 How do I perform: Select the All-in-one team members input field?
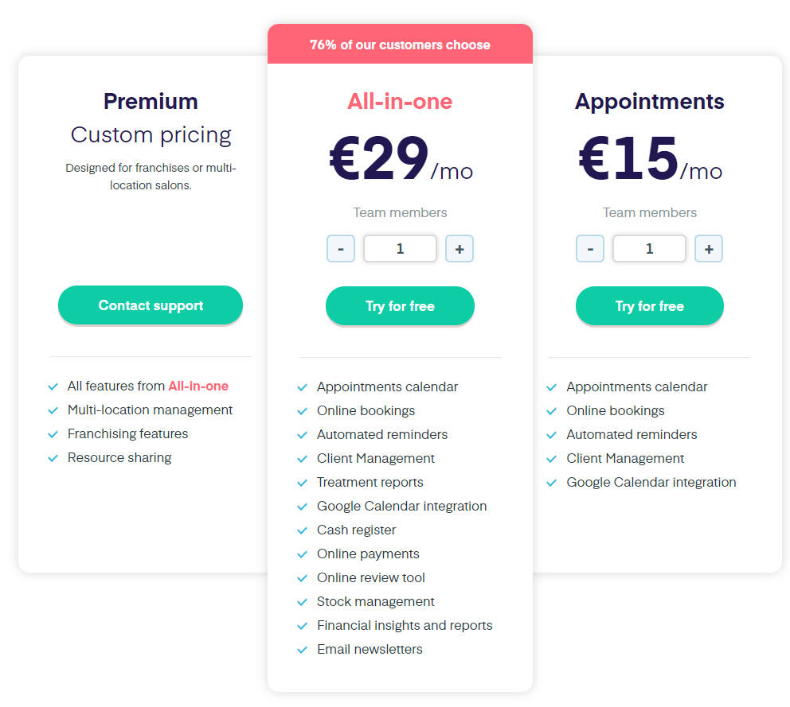(x=400, y=248)
